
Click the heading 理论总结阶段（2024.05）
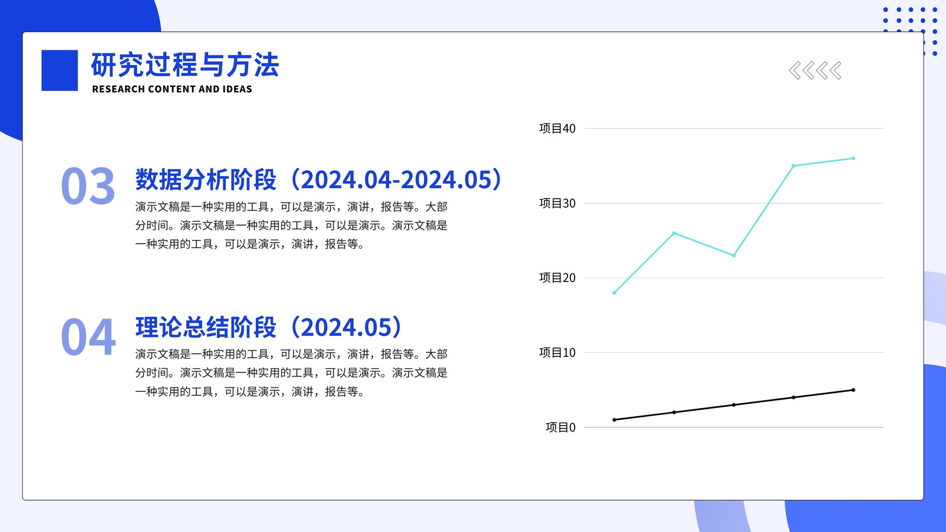coord(269,327)
